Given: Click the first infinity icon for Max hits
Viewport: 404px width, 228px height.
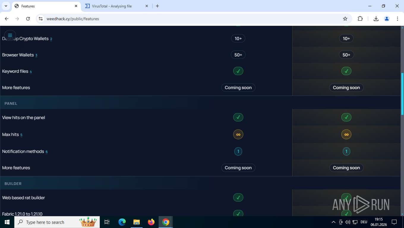Looking at the screenshot, I should [238, 134].
